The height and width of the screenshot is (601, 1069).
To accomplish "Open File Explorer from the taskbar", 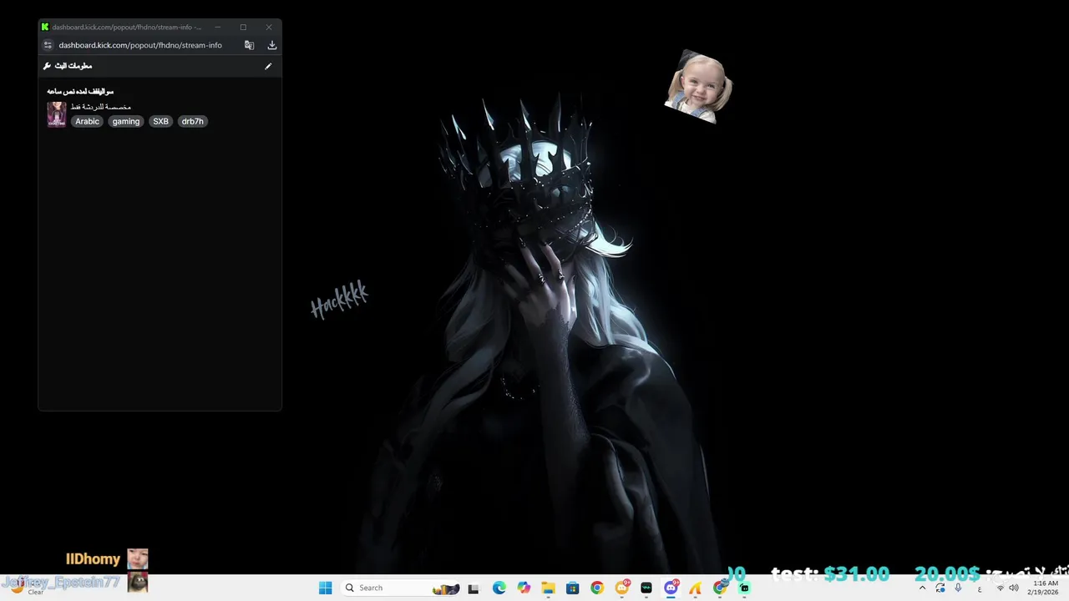I will pos(548,588).
